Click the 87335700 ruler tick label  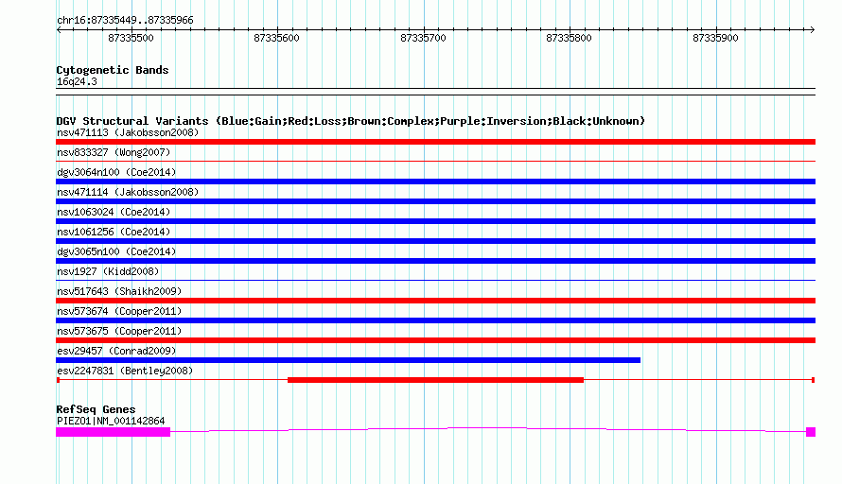pos(423,38)
